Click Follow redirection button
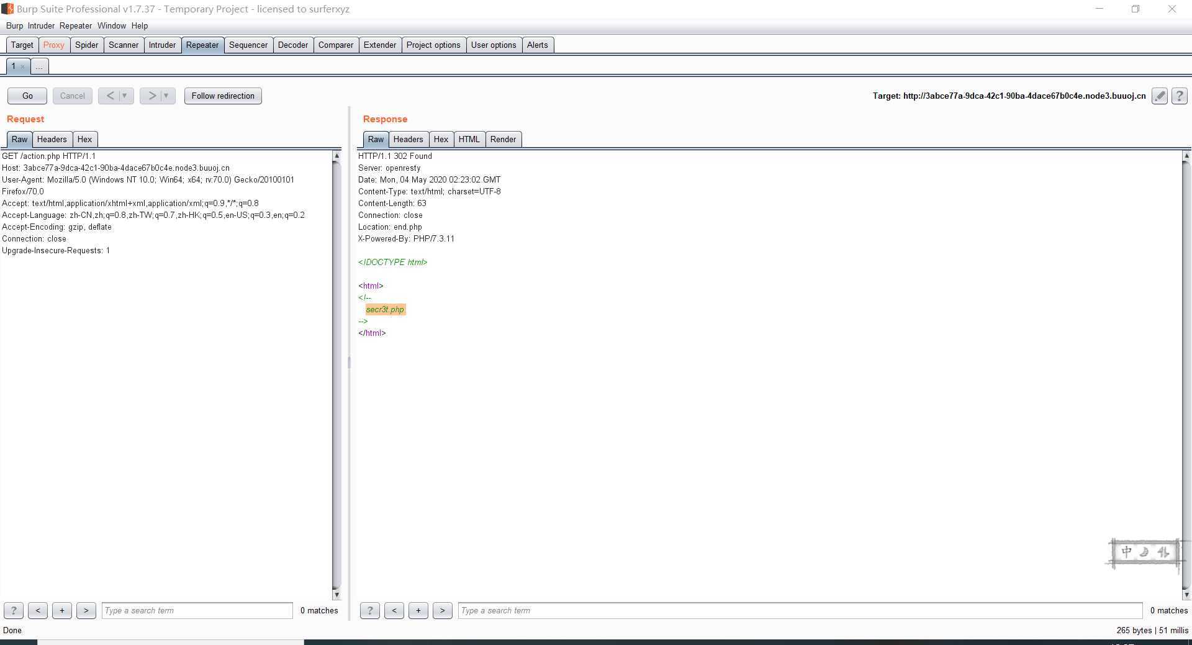 (x=223, y=96)
